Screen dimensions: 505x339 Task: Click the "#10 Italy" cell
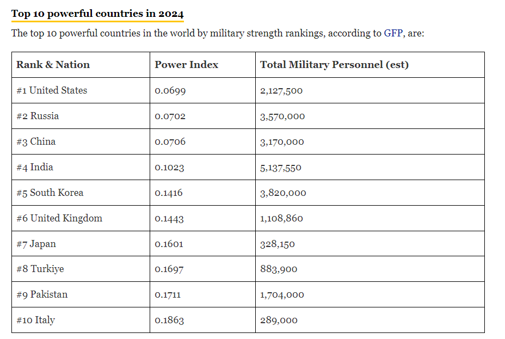point(35,320)
